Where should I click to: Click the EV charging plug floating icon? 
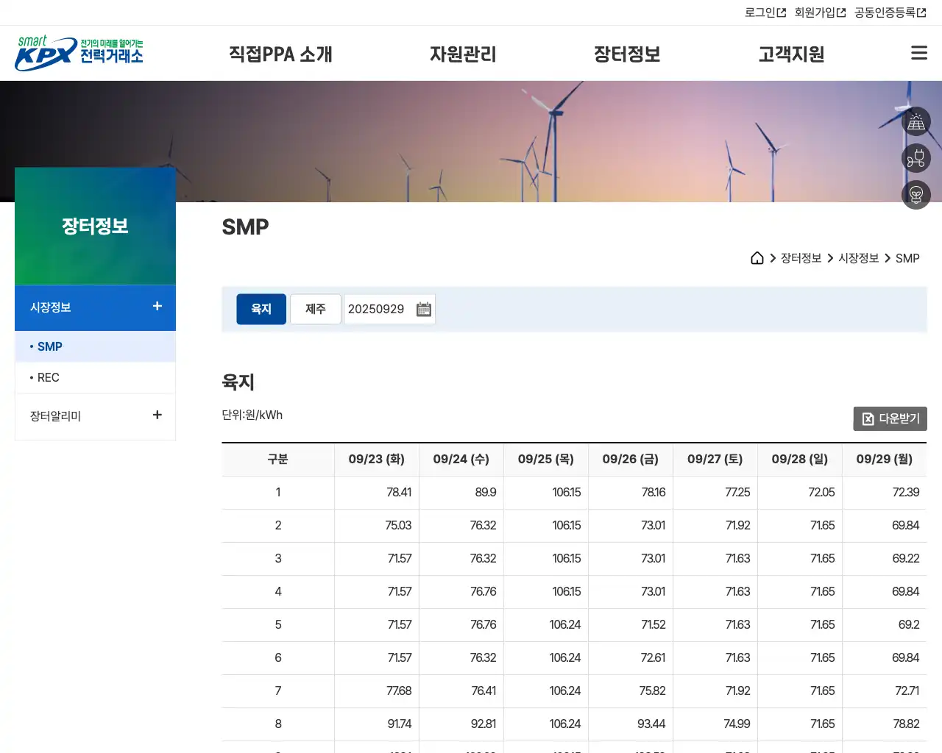pyautogui.click(x=916, y=158)
